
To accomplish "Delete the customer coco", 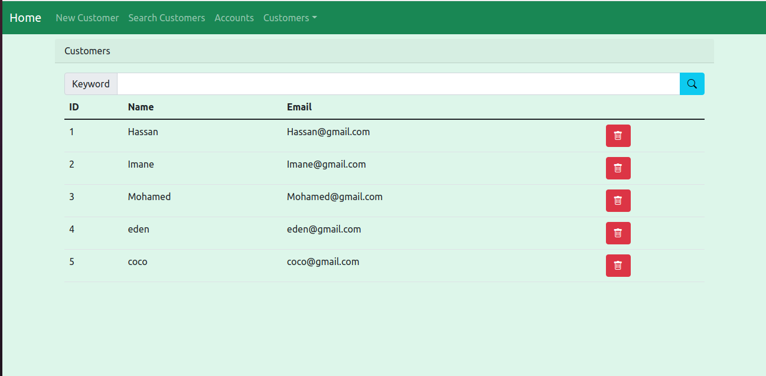I will click(x=618, y=265).
